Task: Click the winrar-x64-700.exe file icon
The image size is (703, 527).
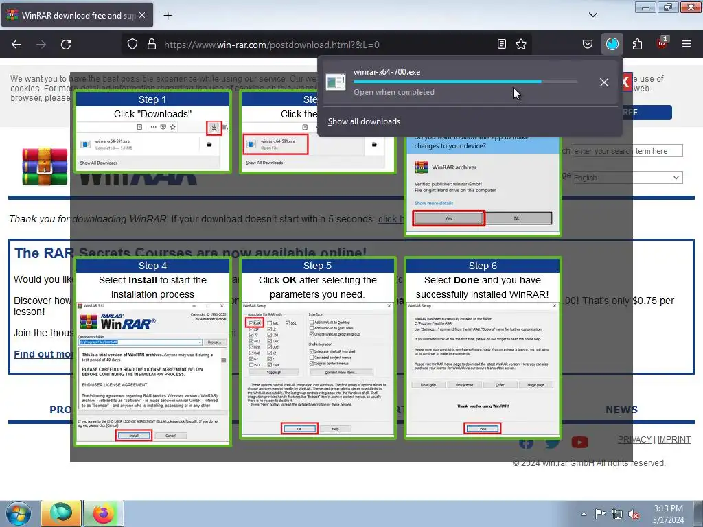Action: coord(336,82)
